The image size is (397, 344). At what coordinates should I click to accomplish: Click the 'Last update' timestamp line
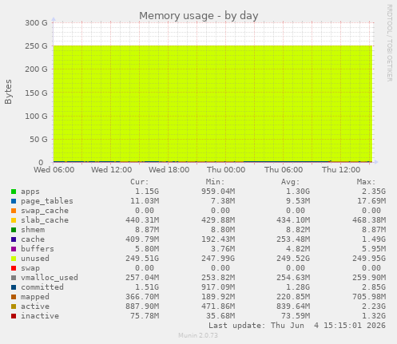click(x=297, y=326)
